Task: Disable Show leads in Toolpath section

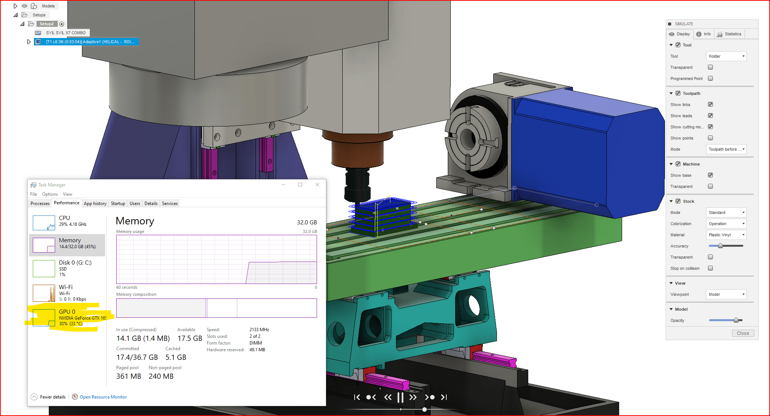Action: [x=710, y=115]
